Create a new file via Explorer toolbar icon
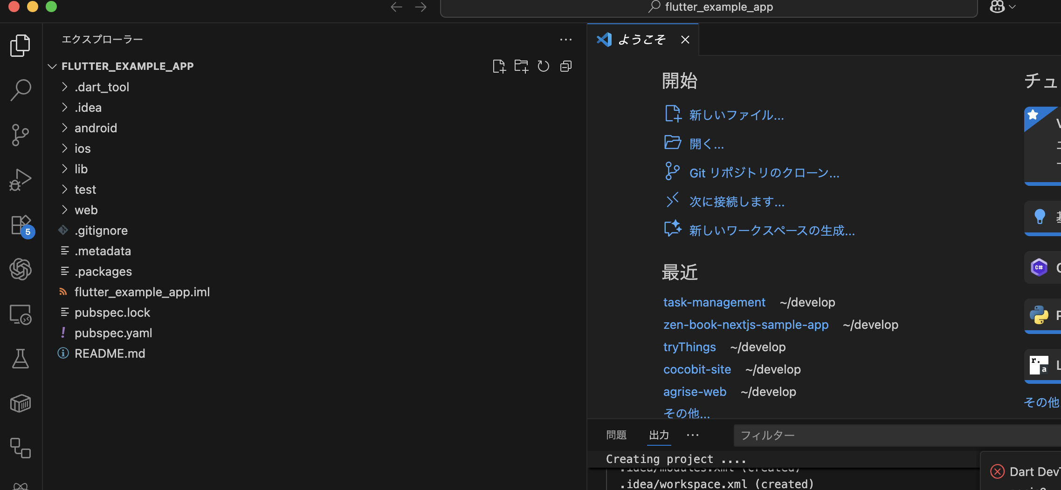 499,66
